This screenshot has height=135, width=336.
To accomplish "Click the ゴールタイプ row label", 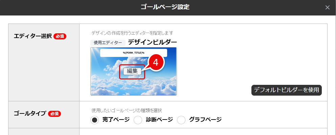I will (x=30, y=114).
